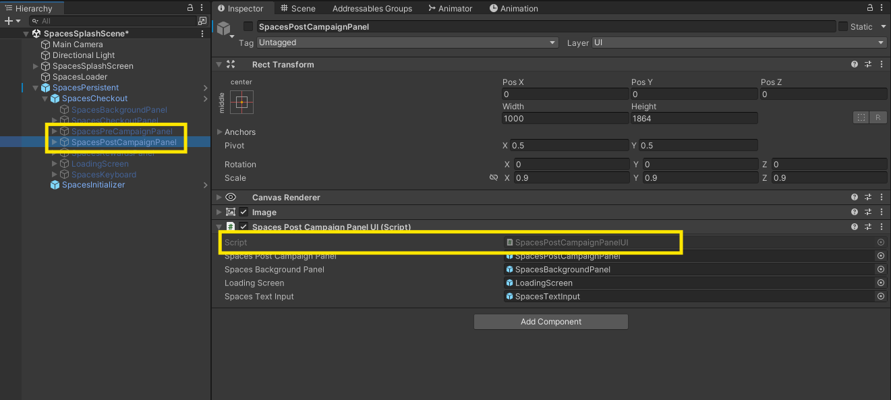The image size is (891, 400).
Task: Disable the Image component checkbox
Action: [x=243, y=212]
